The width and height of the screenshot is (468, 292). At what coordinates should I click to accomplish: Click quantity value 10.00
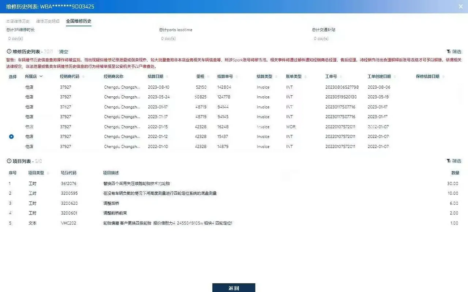453,193
